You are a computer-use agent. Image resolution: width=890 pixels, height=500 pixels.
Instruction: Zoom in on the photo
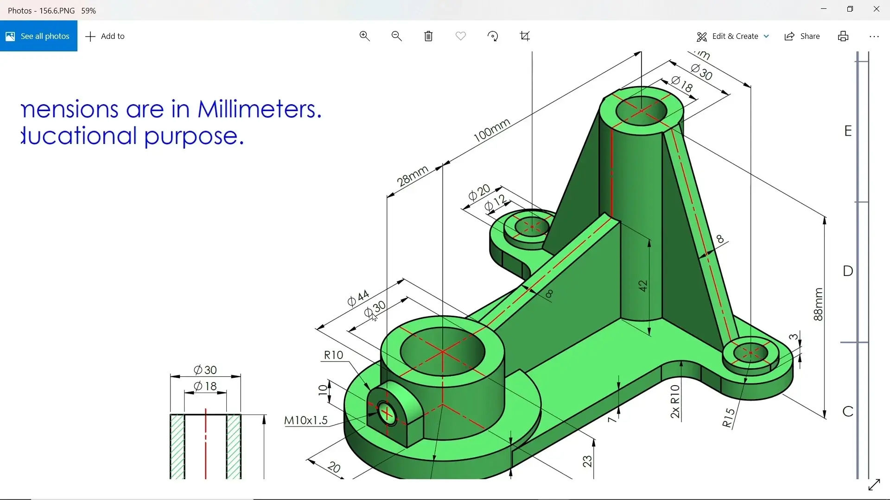[x=364, y=36]
